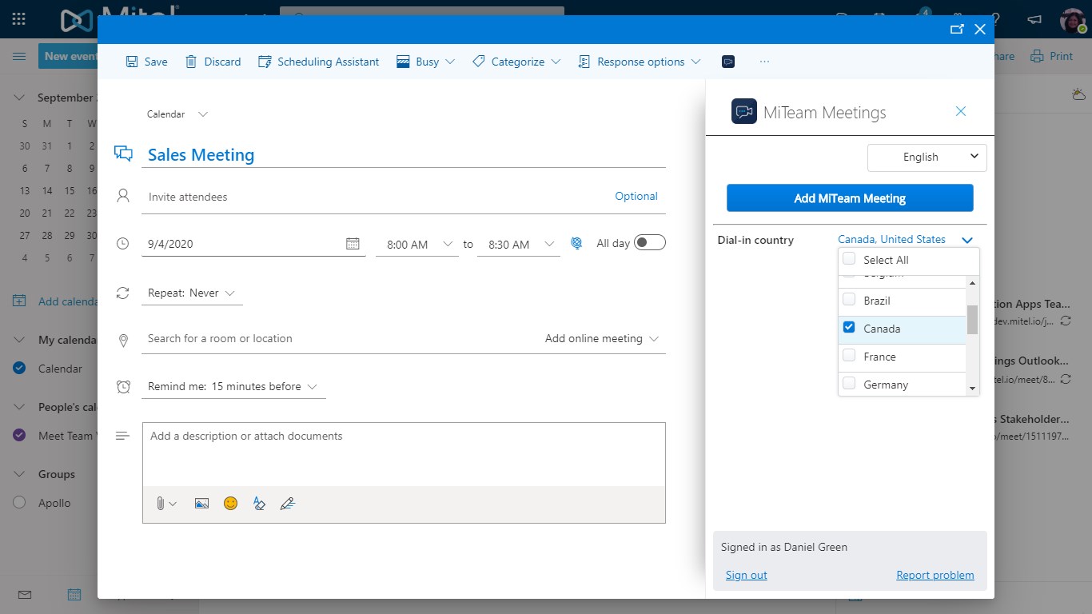This screenshot has width=1092, height=614.
Task: Toggle the left navigation hamburger menu
Action: [19, 56]
